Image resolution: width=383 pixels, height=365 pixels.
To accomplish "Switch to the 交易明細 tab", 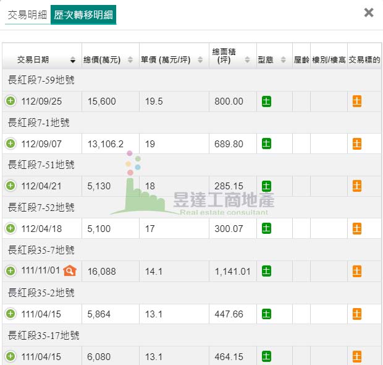I will coord(27,15).
